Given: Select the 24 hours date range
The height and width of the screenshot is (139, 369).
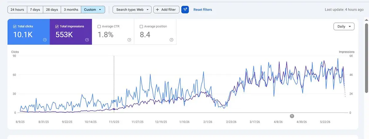Looking at the screenshot, I should [17, 10].
